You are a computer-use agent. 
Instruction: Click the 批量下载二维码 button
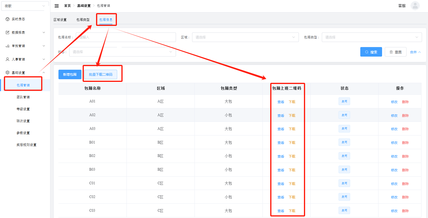click(x=101, y=74)
